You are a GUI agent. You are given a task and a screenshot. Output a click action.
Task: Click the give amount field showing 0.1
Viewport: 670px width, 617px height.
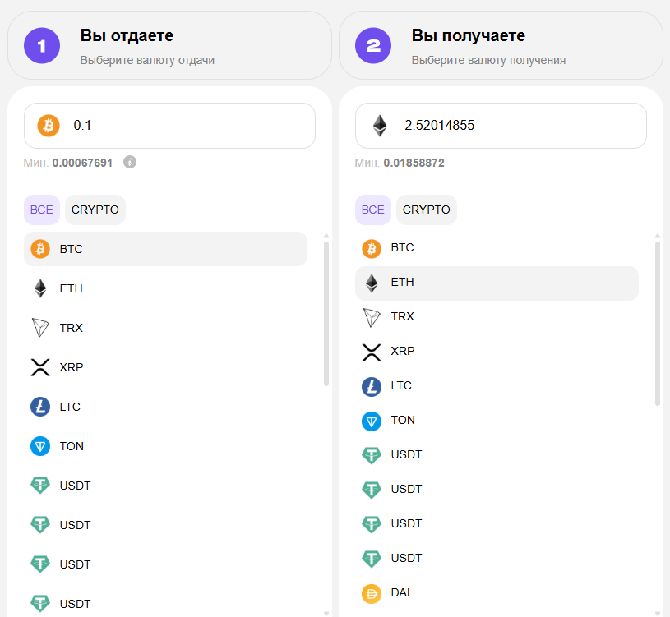click(x=169, y=126)
